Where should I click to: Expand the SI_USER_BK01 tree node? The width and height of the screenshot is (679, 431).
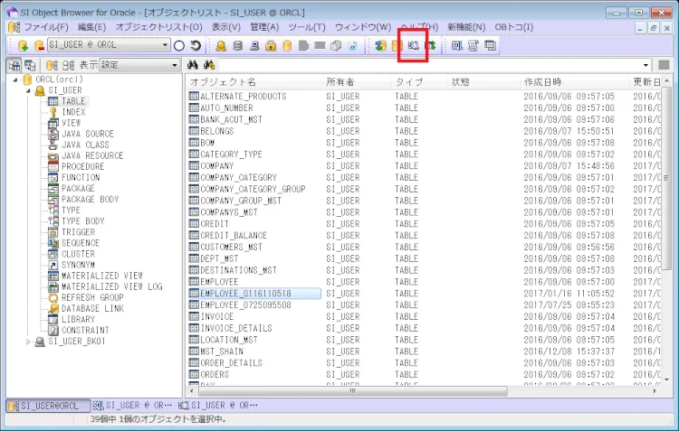point(28,342)
